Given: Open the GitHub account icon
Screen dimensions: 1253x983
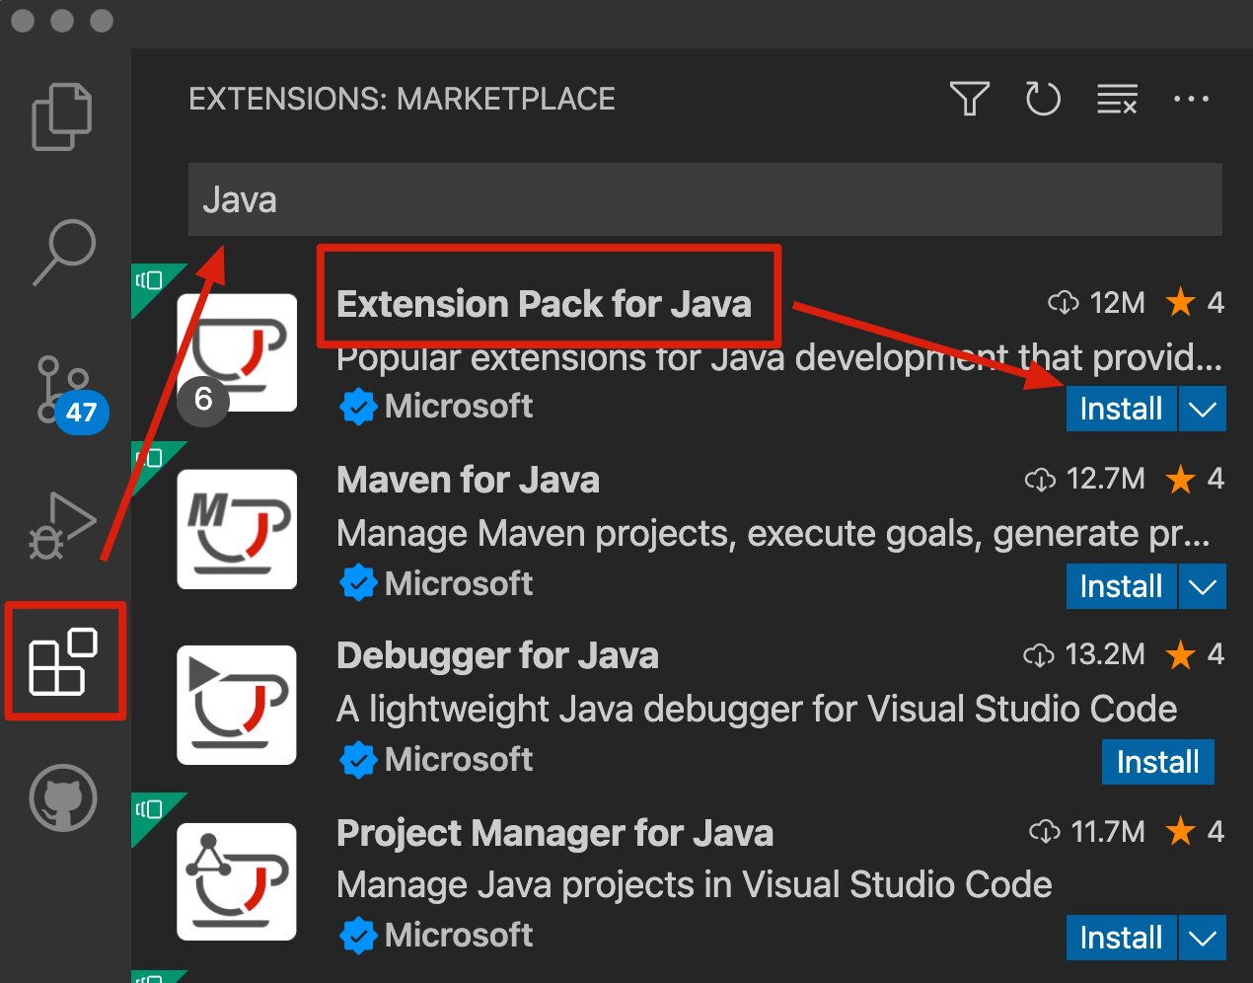Looking at the screenshot, I should pos(61,797).
